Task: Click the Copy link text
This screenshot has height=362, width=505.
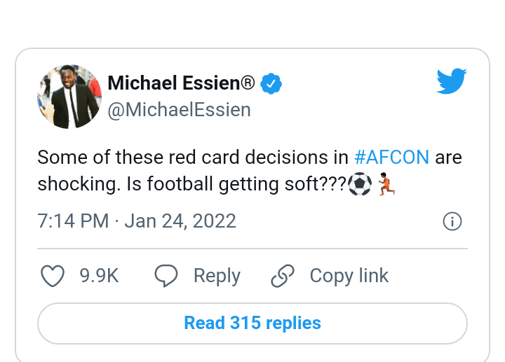Action: [349, 276]
